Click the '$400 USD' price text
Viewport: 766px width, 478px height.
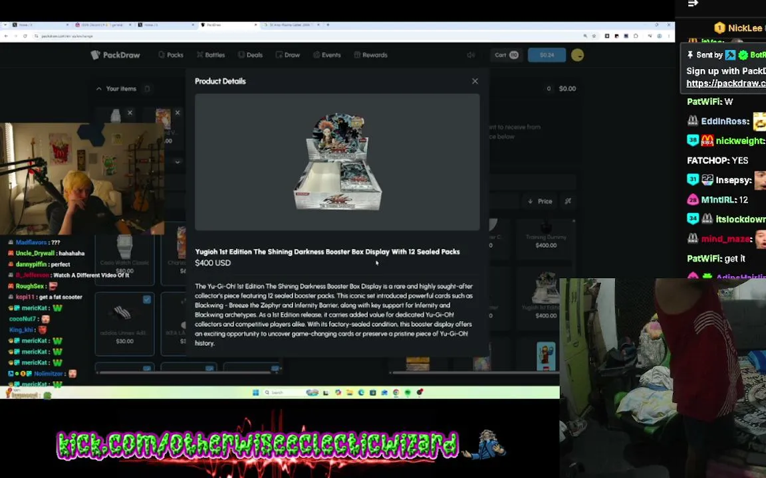[x=213, y=263]
